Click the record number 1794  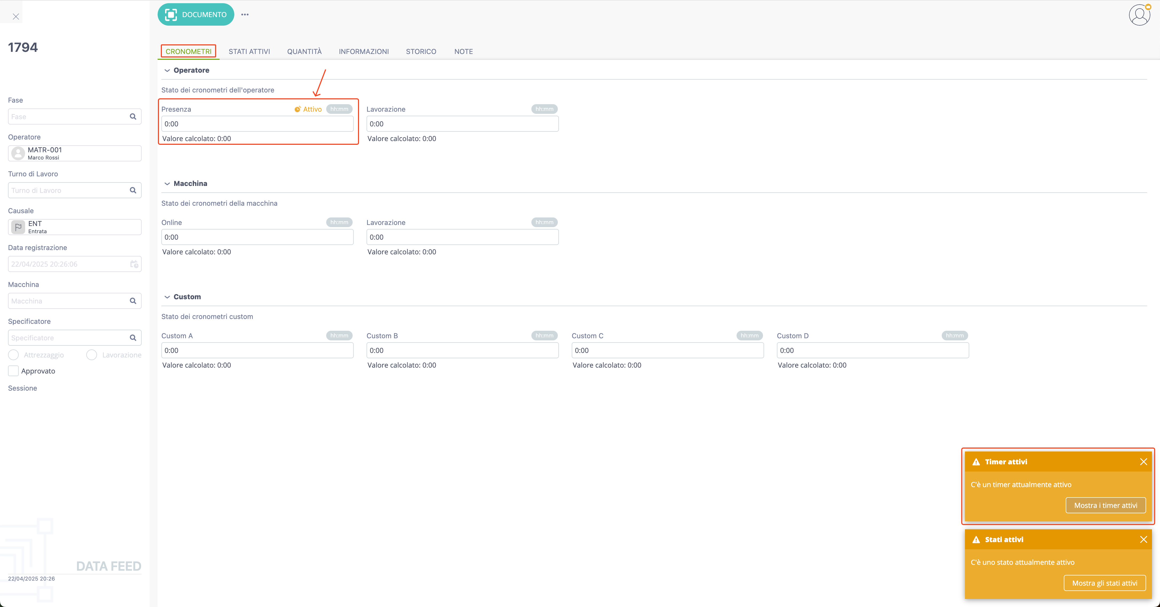[23, 47]
